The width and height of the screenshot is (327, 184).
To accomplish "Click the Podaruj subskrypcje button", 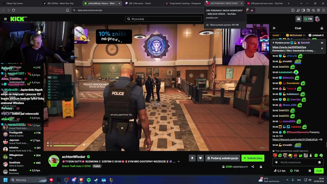I will [x=222, y=158].
